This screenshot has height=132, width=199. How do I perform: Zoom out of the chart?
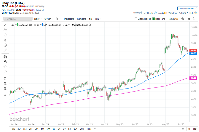pos(5,89)
